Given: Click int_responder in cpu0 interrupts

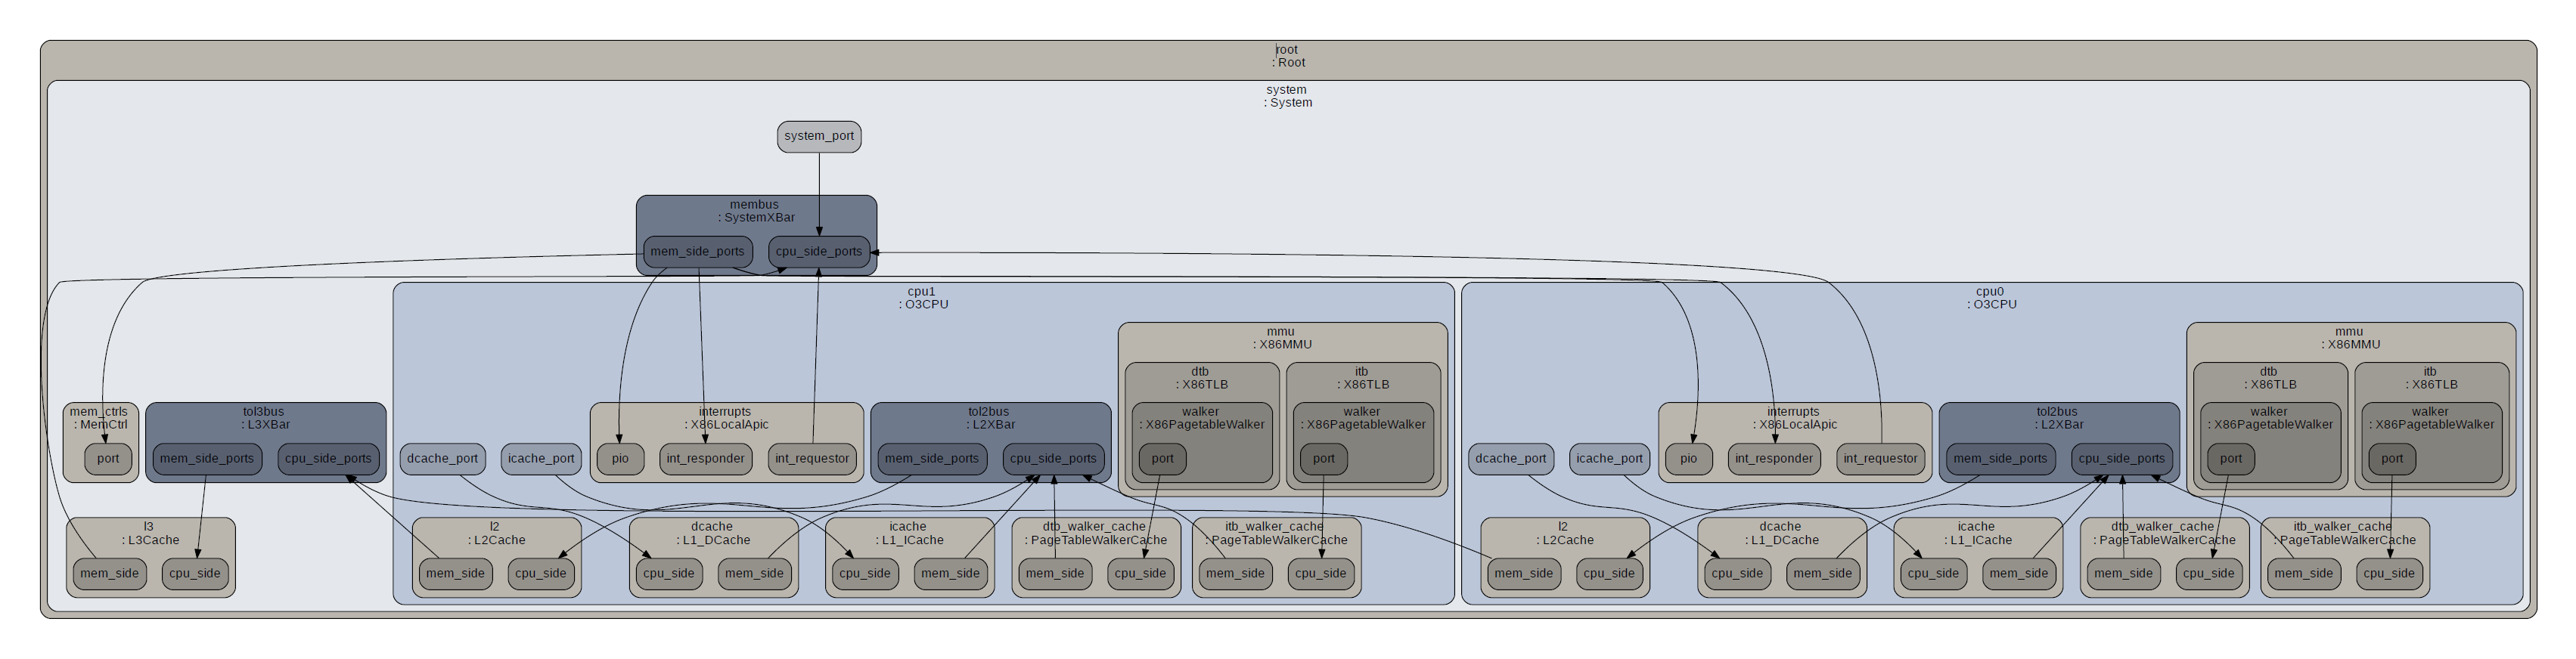Looking at the screenshot, I should [1774, 459].
